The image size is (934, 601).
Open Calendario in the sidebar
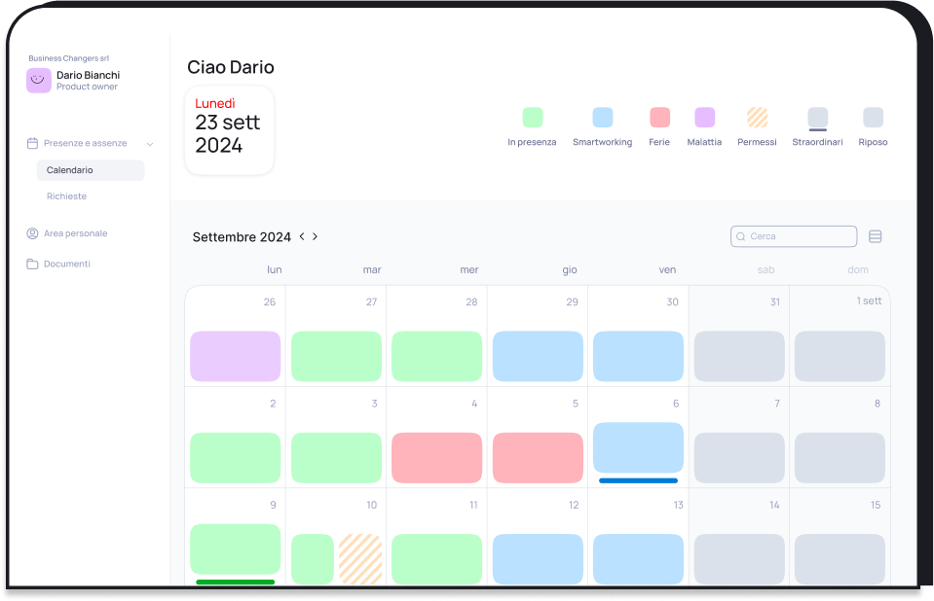click(70, 170)
